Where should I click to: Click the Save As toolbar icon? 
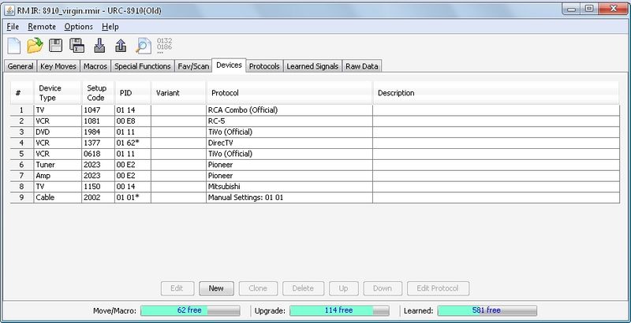coord(77,46)
